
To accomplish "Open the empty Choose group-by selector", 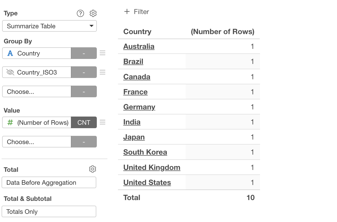I will [37, 92].
